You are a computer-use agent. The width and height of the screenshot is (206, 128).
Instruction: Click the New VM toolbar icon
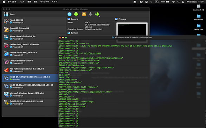[x=70, y=14]
